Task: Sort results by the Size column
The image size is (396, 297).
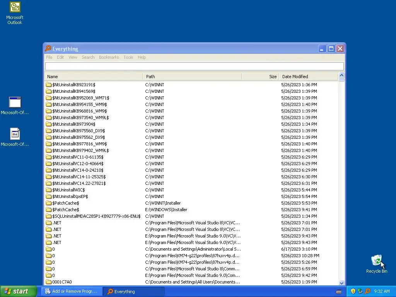Action: tap(260, 77)
